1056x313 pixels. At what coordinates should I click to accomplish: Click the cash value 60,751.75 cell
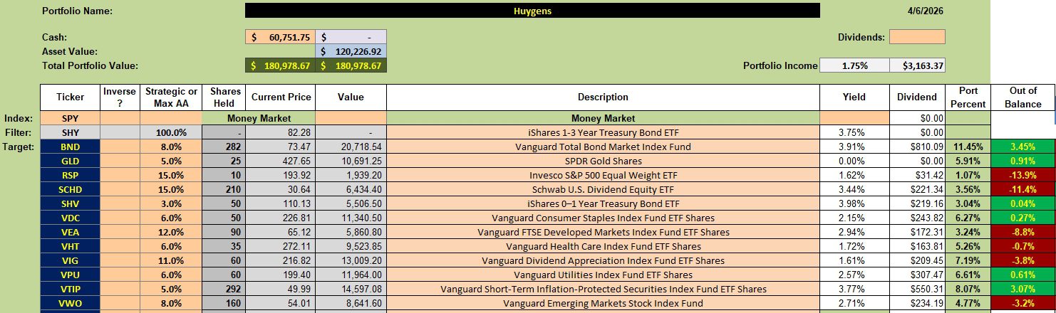pyautogui.click(x=279, y=37)
